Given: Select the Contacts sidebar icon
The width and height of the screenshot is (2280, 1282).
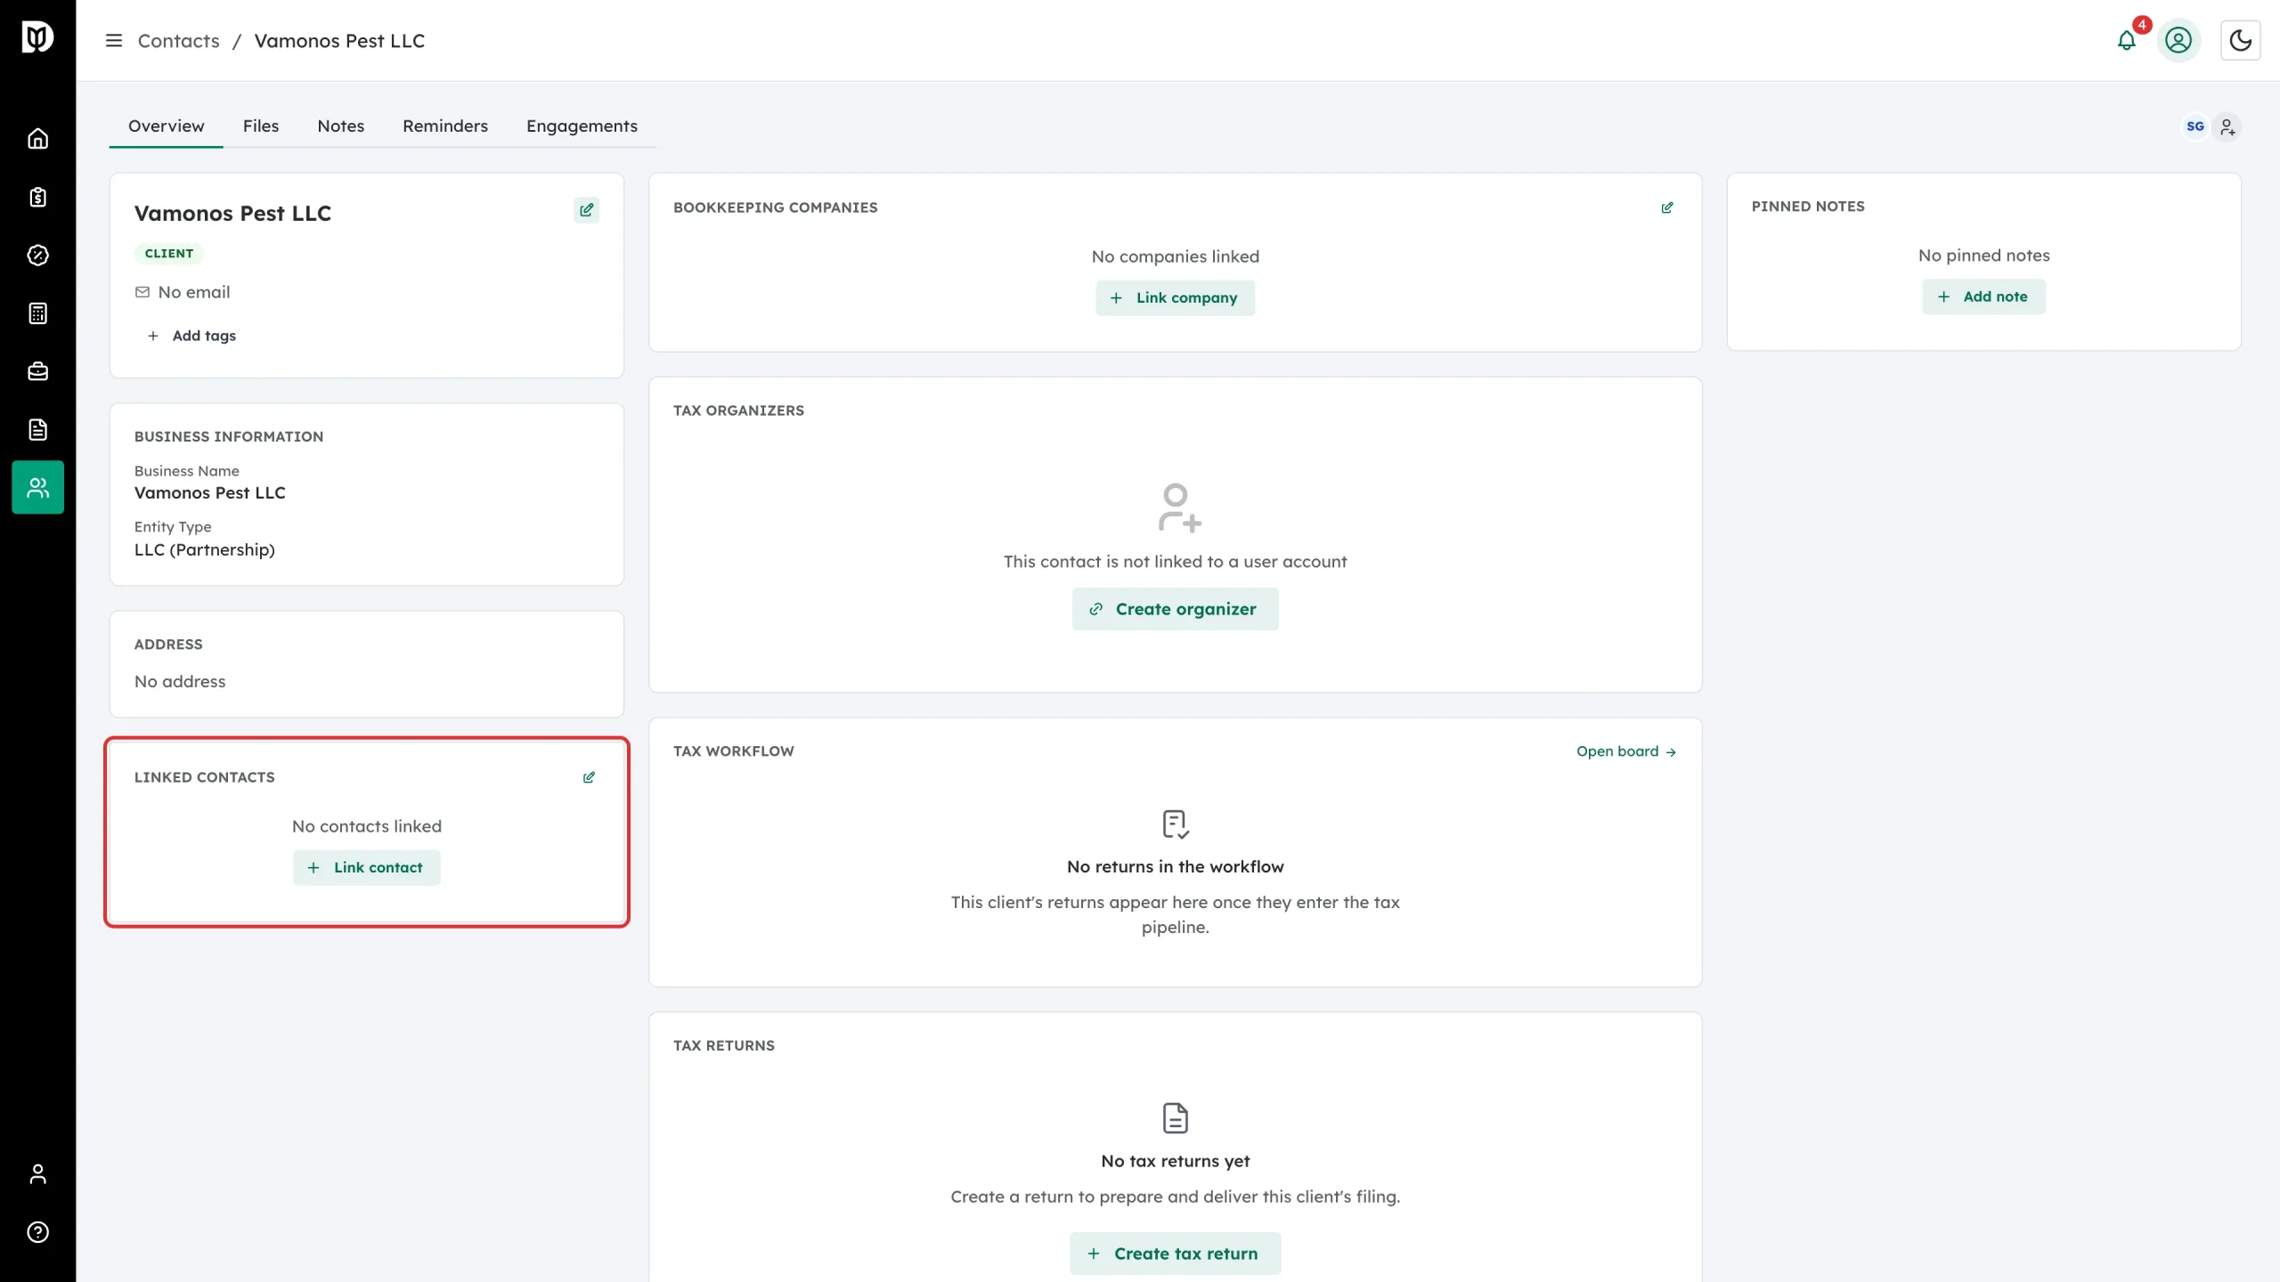Looking at the screenshot, I should [x=37, y=487].
